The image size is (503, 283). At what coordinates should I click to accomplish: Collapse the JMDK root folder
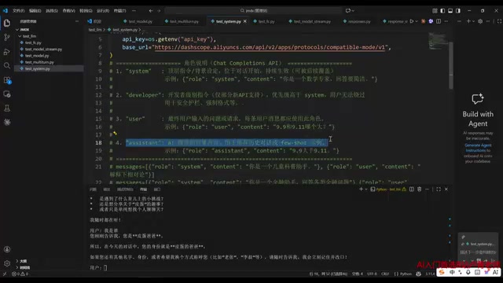[17, 30]
